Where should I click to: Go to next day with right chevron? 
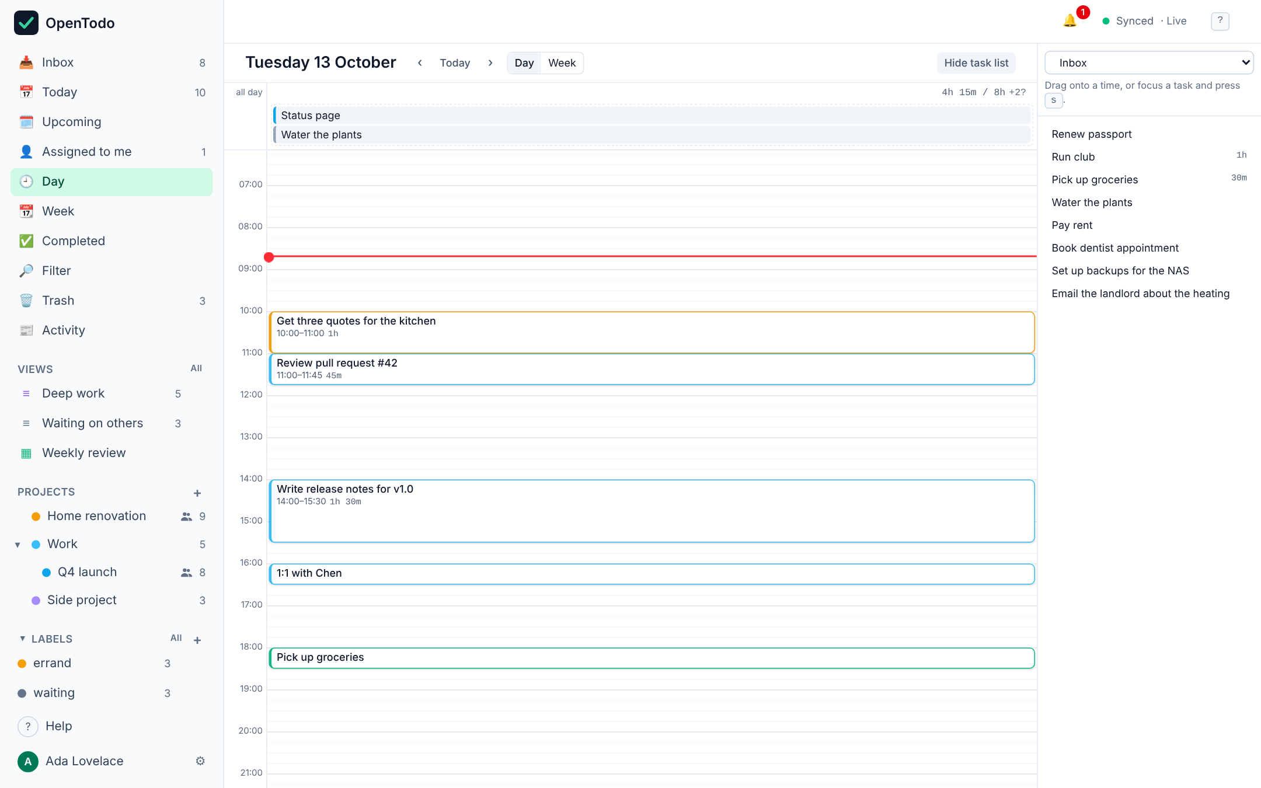click(x=490, y=63)
